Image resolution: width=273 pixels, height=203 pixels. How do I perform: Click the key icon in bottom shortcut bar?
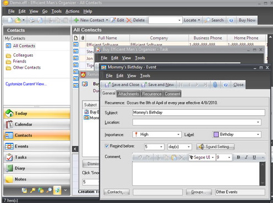(x=32, y=190)
